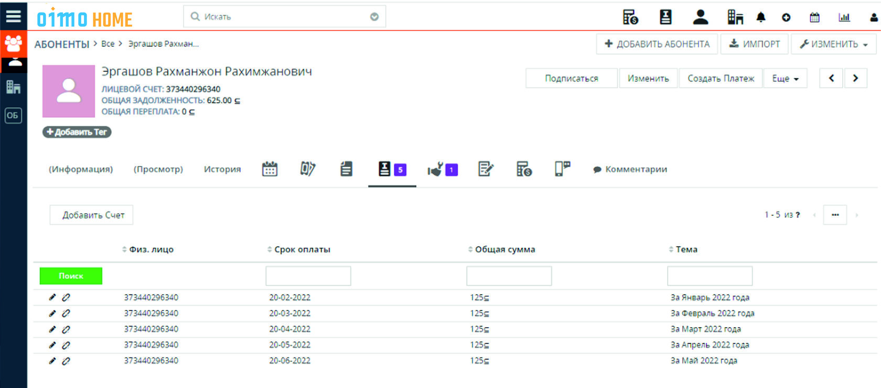The width and height of the screenshot is (881, 388).
Task: Open the calendar icon in top toolbar
Action: (814, 17)
